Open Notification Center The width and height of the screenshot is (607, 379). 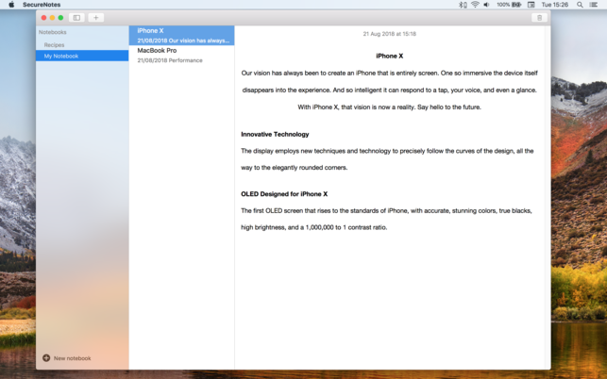[593, 5]
